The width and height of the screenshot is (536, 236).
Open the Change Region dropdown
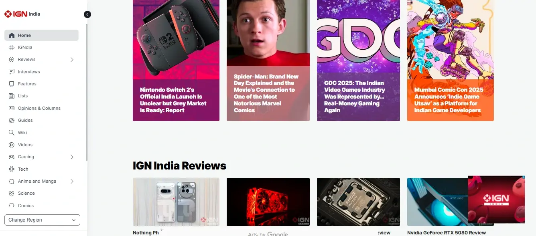pyautogui.click(x=42, y=220)
